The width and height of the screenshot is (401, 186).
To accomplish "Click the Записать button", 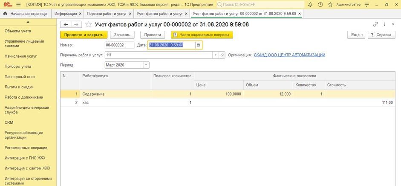I will coord(122,35).
